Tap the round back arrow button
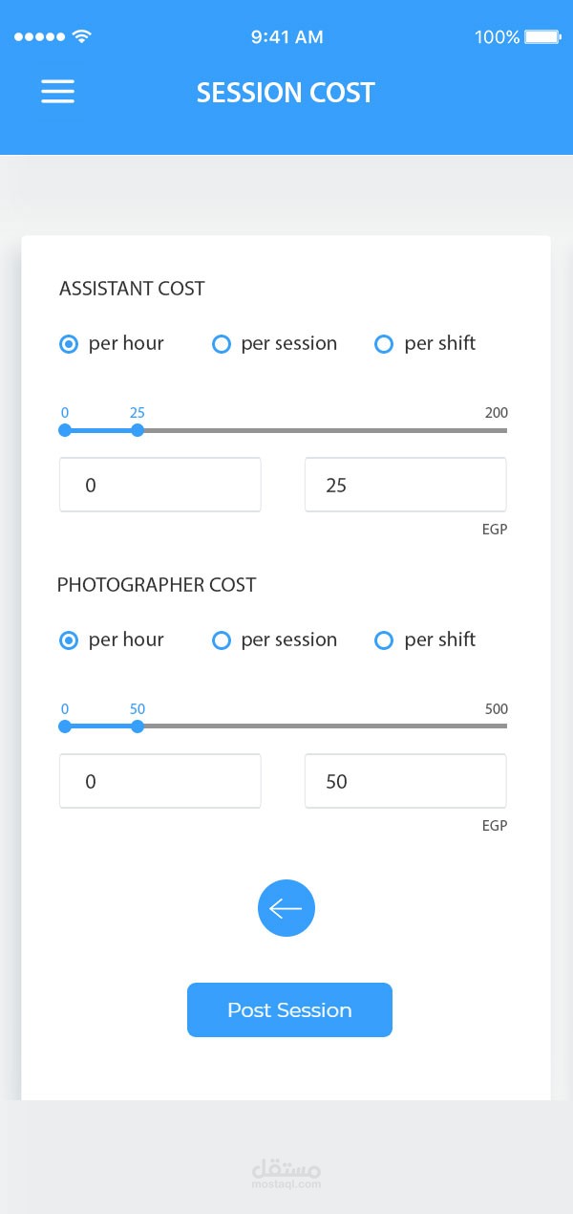Screen dimensions: 573x1214 [x=286, y=908]
